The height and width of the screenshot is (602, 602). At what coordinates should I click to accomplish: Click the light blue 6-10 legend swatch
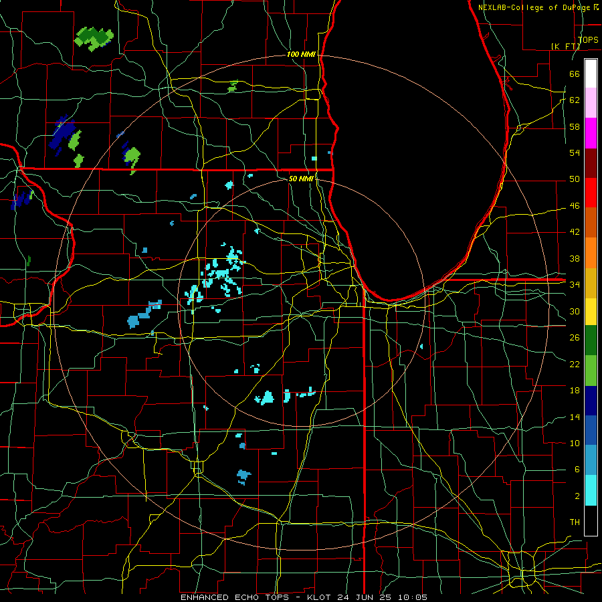[x=591, y=460]
